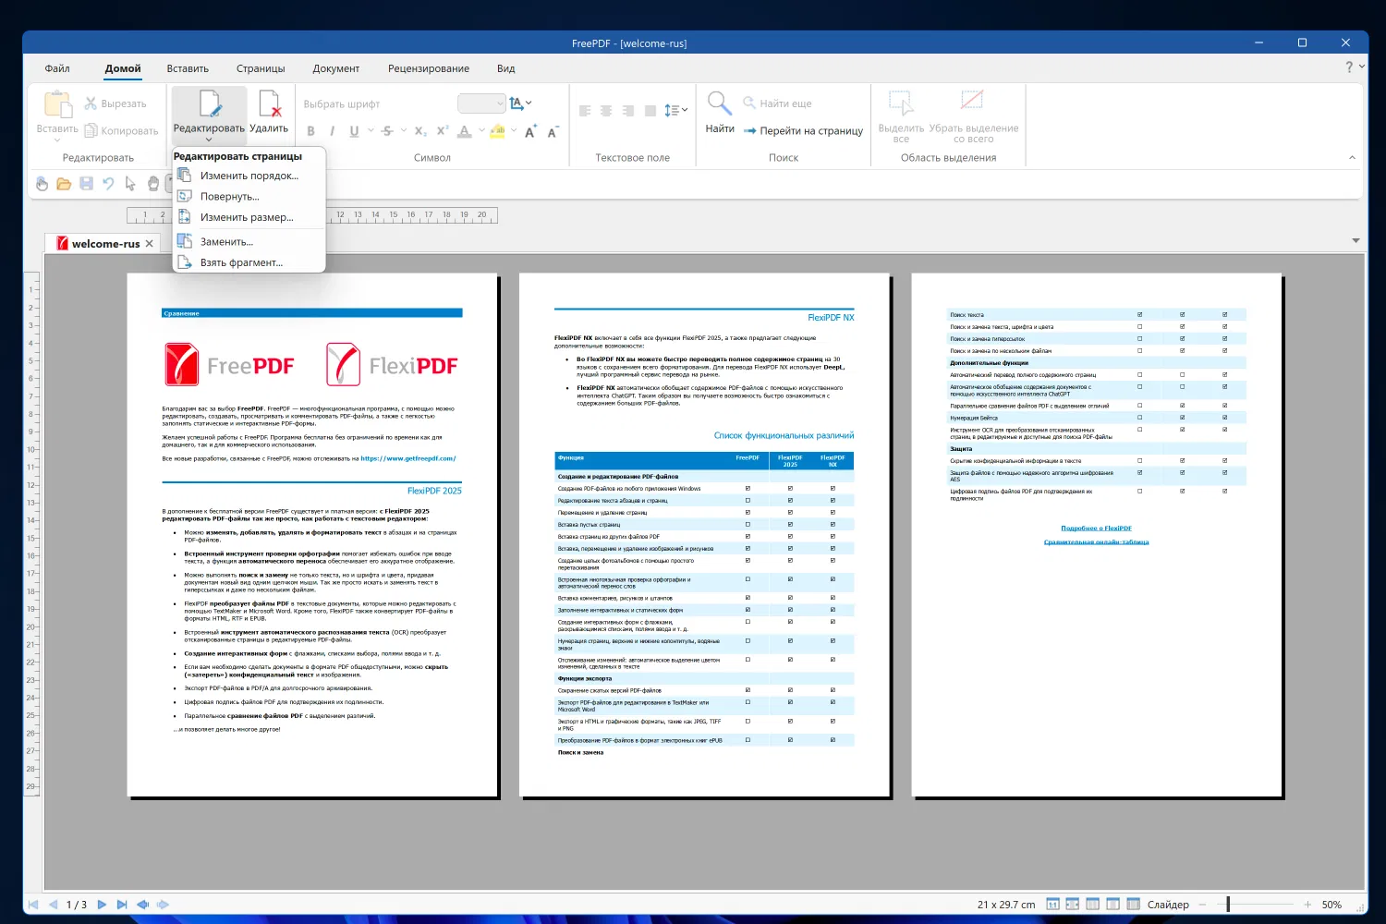Screen dimensions: 1386x924
Task: Open the line spacing dropdown
Action: 676,111
